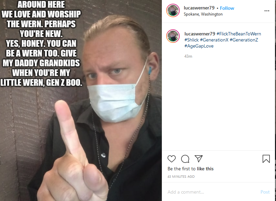Click the profile avatar in post header
This screenshot has width=276, height=201.
[173, 10]
